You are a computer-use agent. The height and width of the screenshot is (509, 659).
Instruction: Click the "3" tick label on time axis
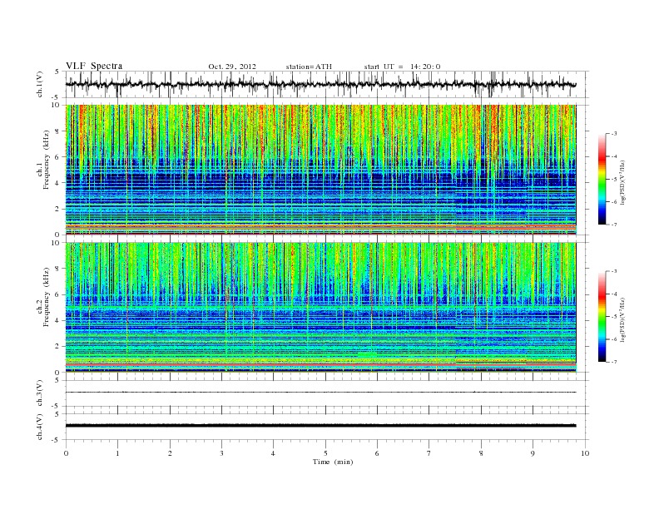pyautogui.click(x=222, y=453)
